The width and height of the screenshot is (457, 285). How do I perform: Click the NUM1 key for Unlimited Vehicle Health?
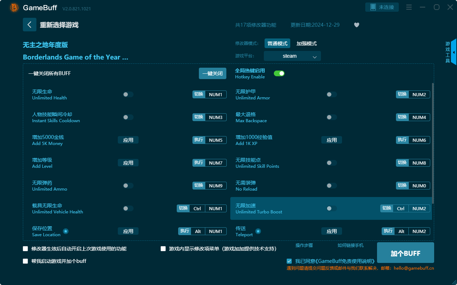pos(216,208)
